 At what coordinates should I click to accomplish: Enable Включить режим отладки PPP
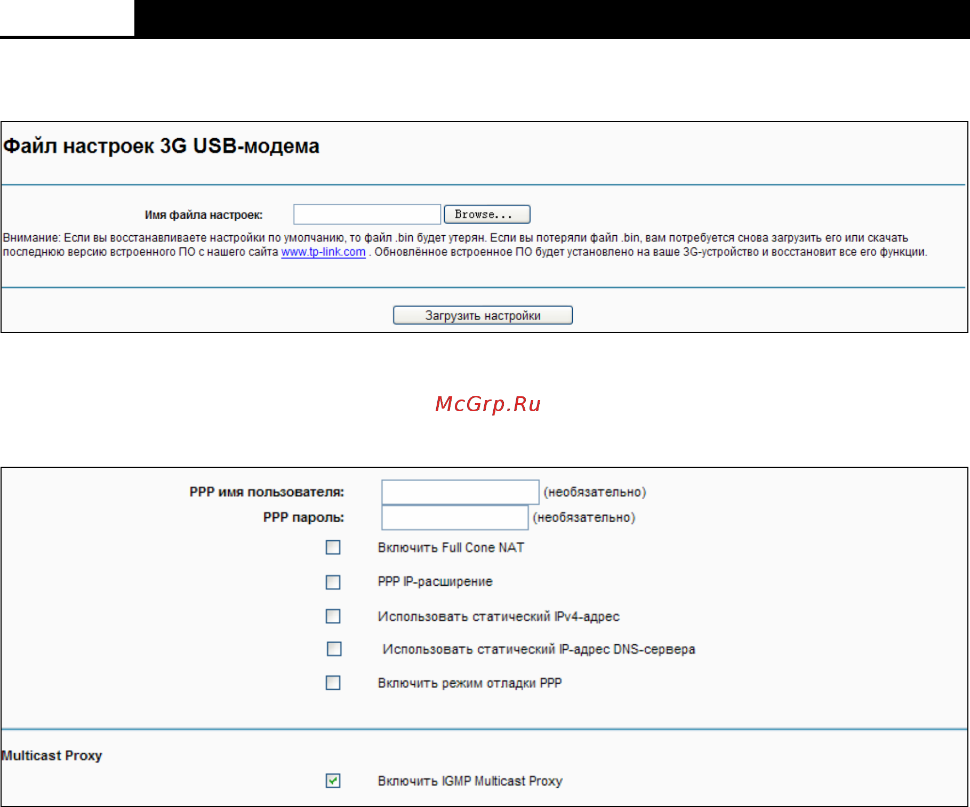click(x=333, y=683)
